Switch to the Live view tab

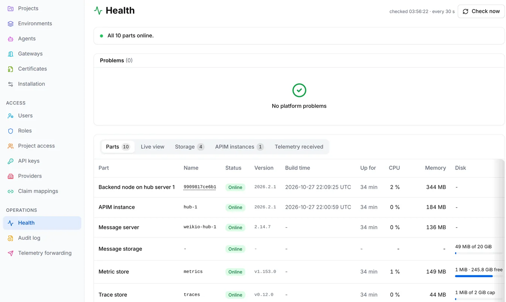click(x=153, y=147)
